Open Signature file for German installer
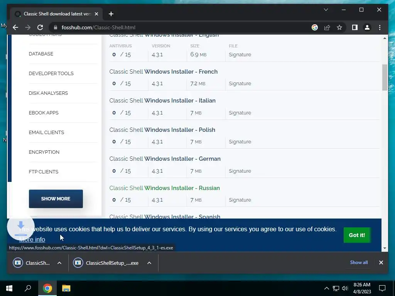 click(x=240, y=171)
